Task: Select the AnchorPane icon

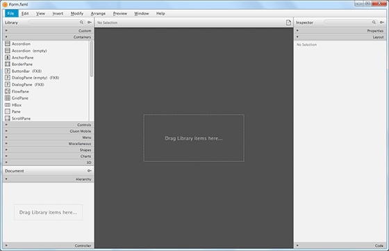Action: pyautogui.click(x=8, y=57)
